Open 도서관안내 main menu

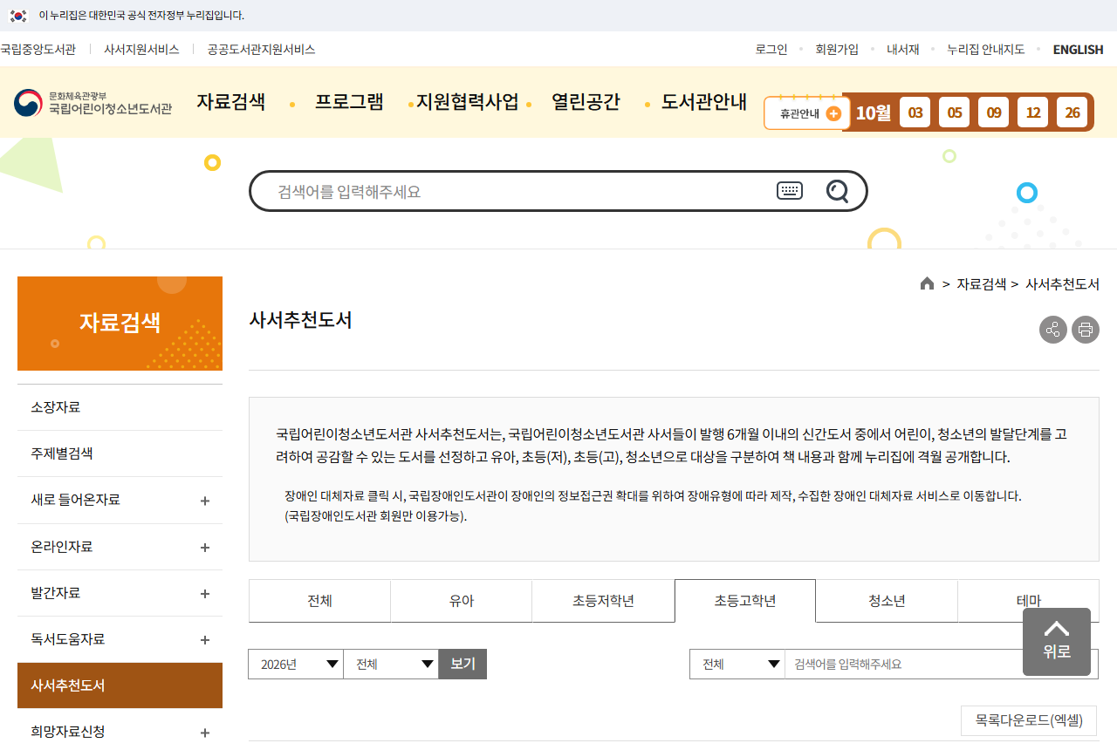[x=704, y=102]
